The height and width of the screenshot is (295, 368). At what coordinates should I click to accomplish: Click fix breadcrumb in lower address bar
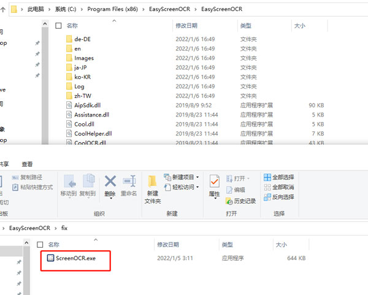(x=64, y=228)
